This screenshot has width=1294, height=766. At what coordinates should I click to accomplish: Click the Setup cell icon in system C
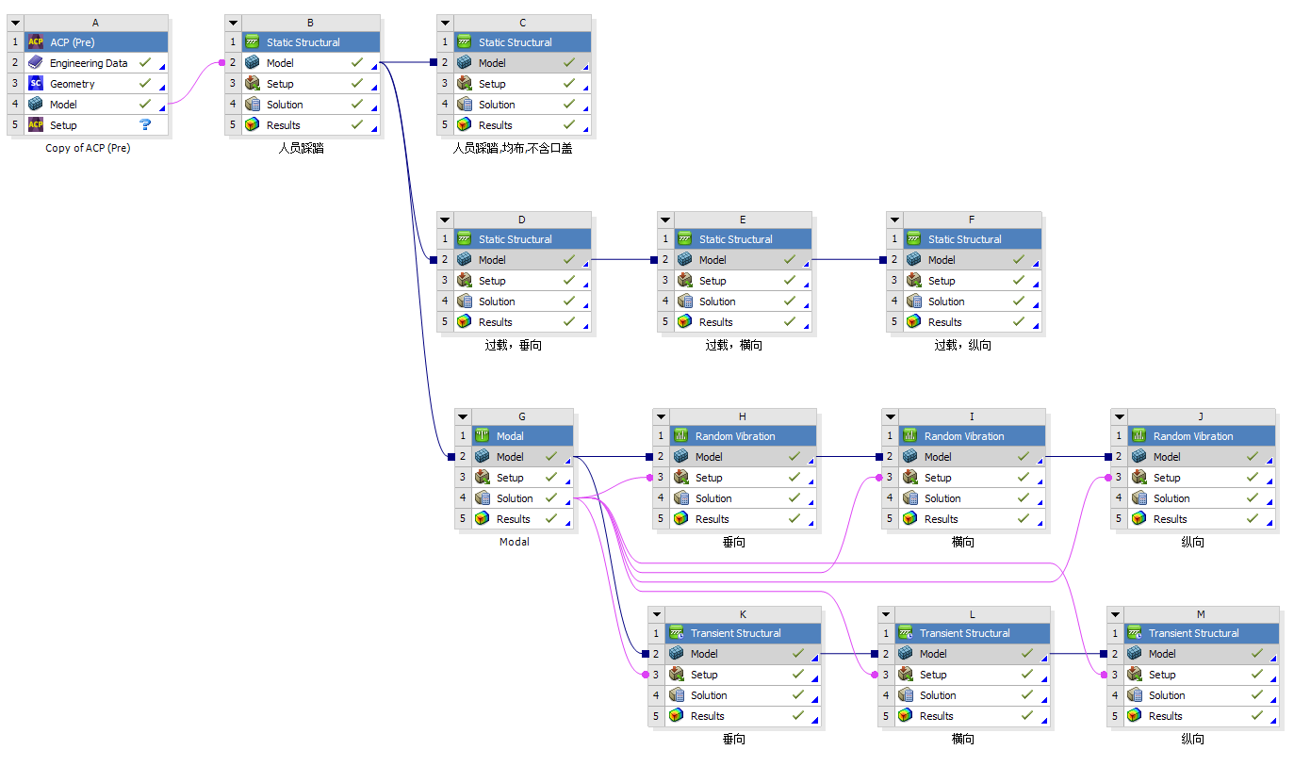463,83
